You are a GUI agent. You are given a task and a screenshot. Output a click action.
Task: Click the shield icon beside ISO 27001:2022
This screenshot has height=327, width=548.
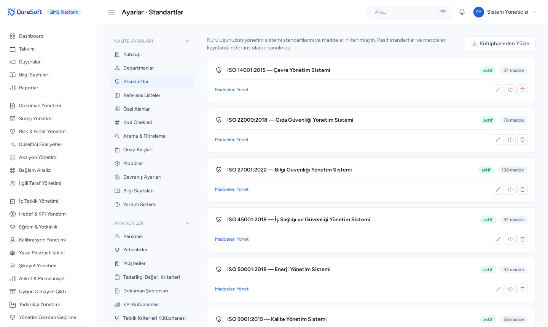tap(219, 170)
